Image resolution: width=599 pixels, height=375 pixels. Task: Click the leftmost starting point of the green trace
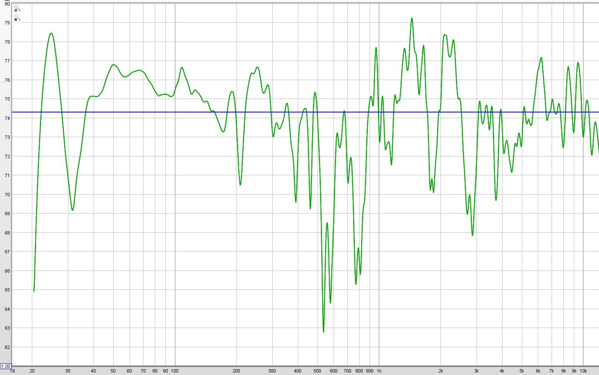point(34,291)
